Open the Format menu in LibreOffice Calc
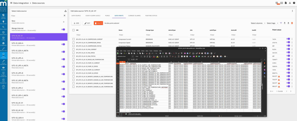 click(x=133, y=51)
